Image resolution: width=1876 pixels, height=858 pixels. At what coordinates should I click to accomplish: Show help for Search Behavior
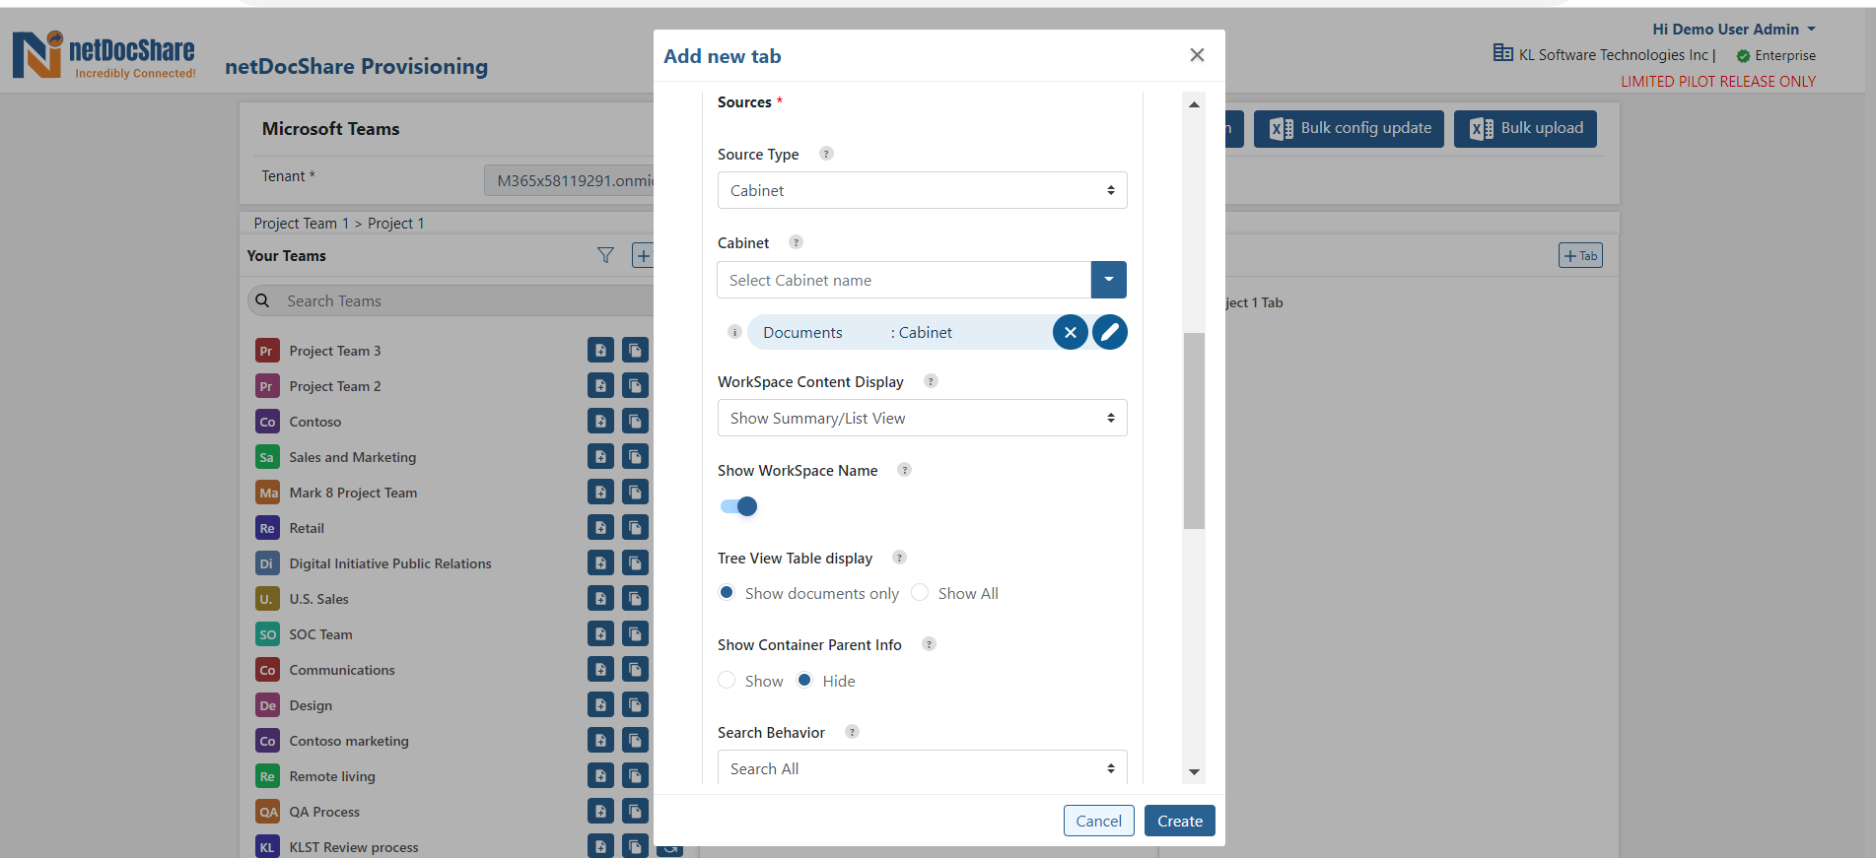(x=852, y=732)
